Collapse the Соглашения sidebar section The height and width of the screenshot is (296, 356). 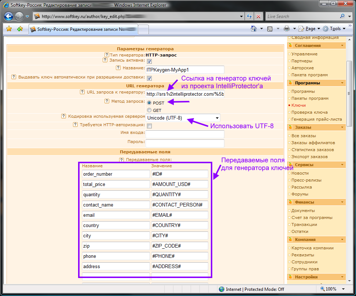(342, 45)
